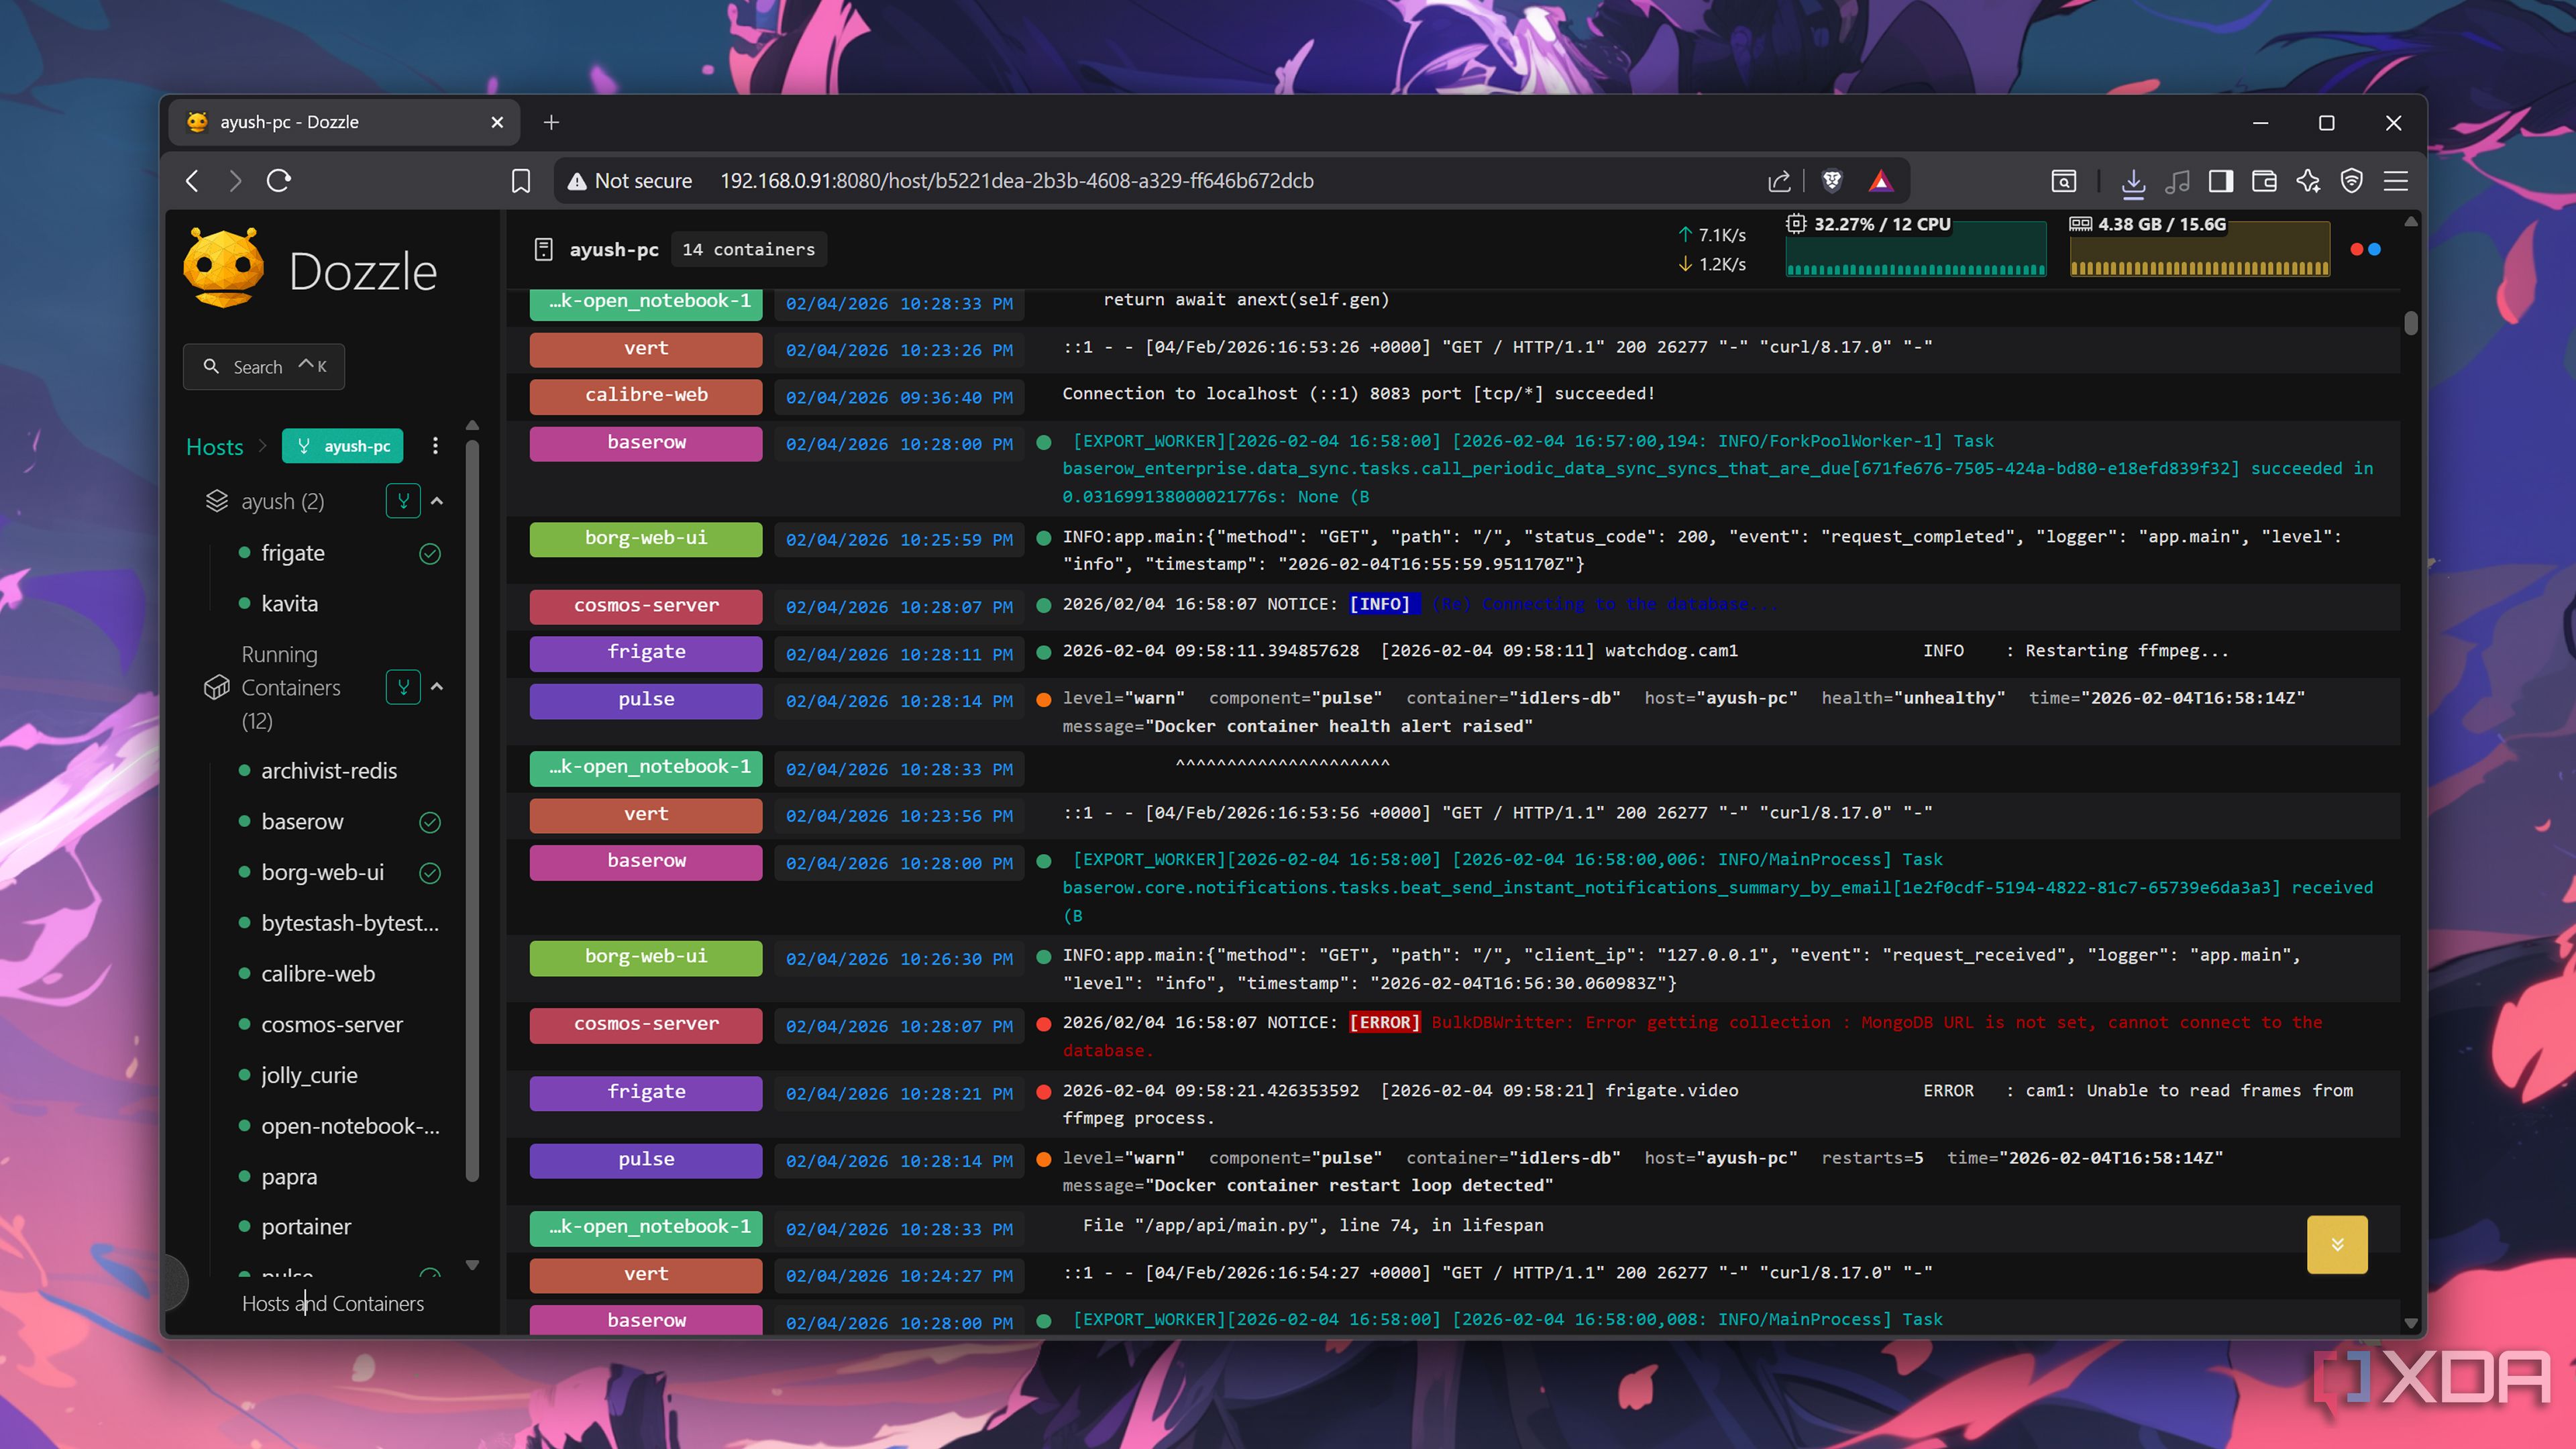Screen dimensions: 2576x1449
Task: Open Brave Shields lion icon
Action: 1832,181
